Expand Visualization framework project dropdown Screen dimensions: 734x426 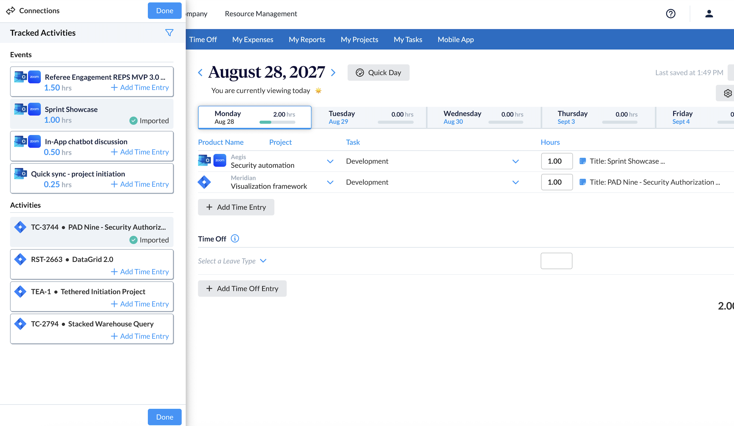[330, 182]
